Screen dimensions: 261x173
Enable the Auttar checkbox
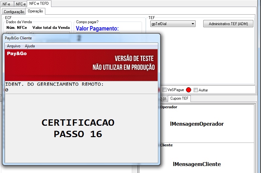click(x=196, y=90)
